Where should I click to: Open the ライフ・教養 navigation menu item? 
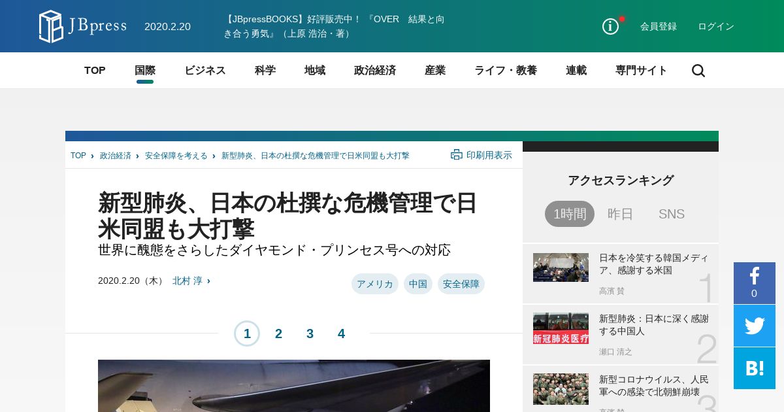tap(506, 71)
